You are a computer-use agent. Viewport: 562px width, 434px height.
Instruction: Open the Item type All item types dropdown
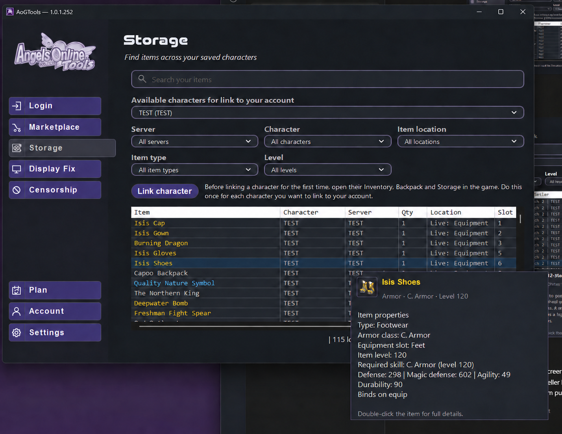[x=194, y=170]
